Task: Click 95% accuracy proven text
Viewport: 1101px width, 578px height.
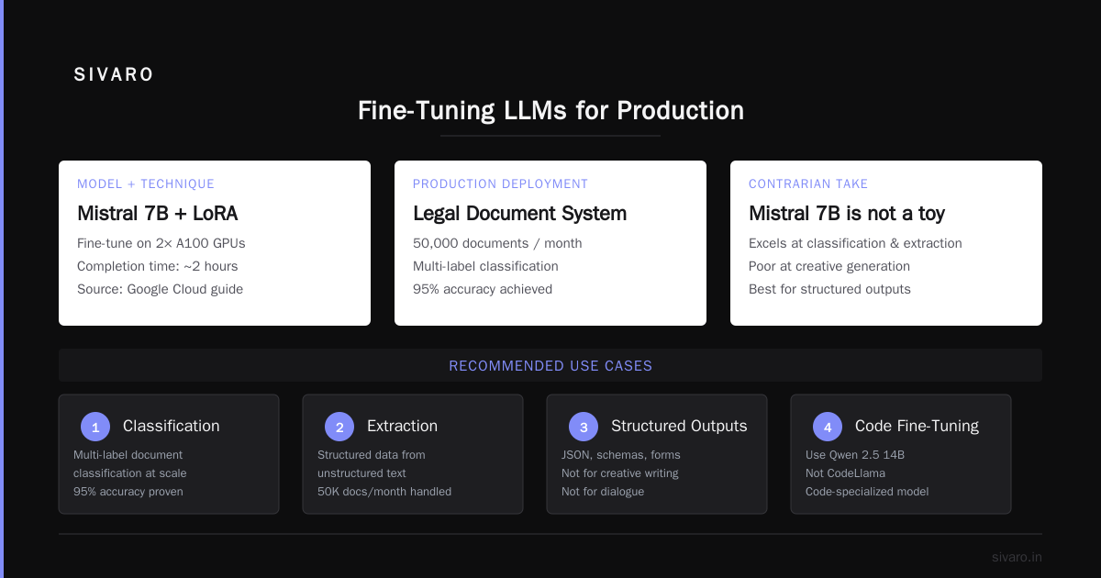Action: [128, 491]
